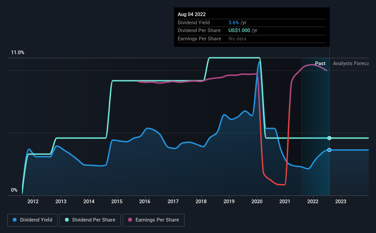Click the 'Earnings Per Share' tooltip row label
This screenshot has width=376, height=233.
199,39
